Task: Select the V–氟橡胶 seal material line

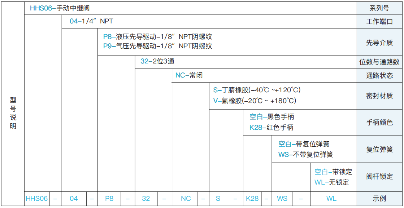Action: (x=255, y=101)
